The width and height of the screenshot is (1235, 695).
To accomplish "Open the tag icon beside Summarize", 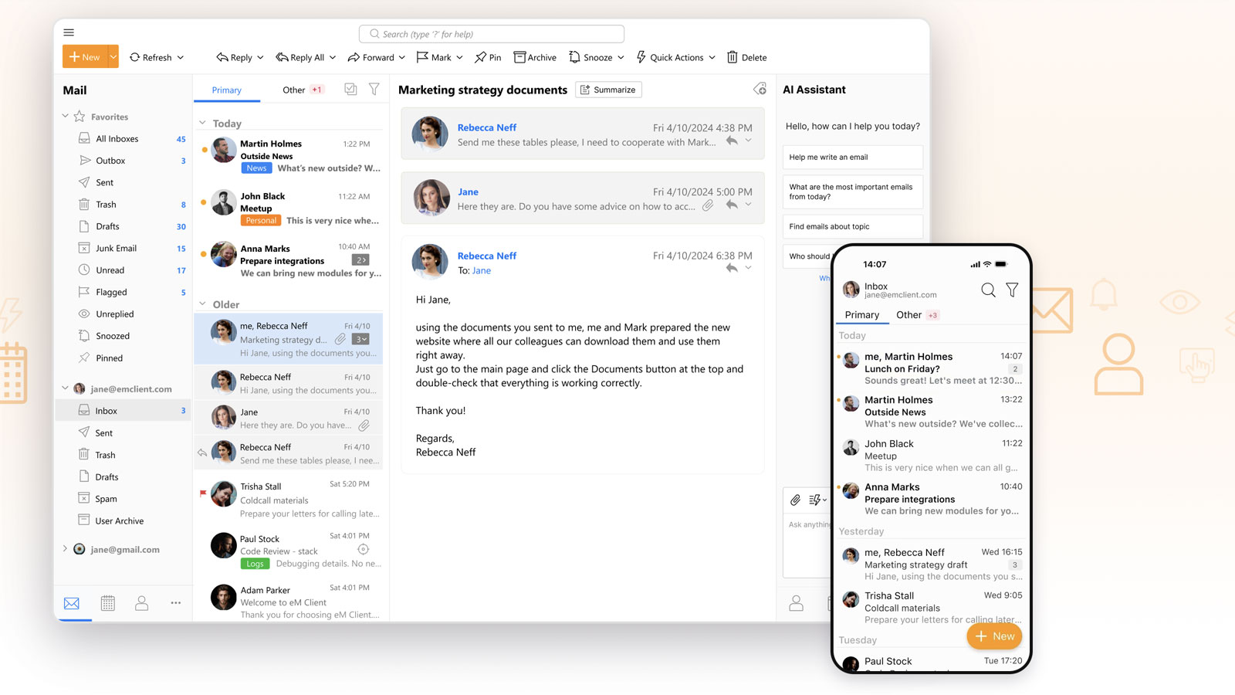I will tap(760, 90).
